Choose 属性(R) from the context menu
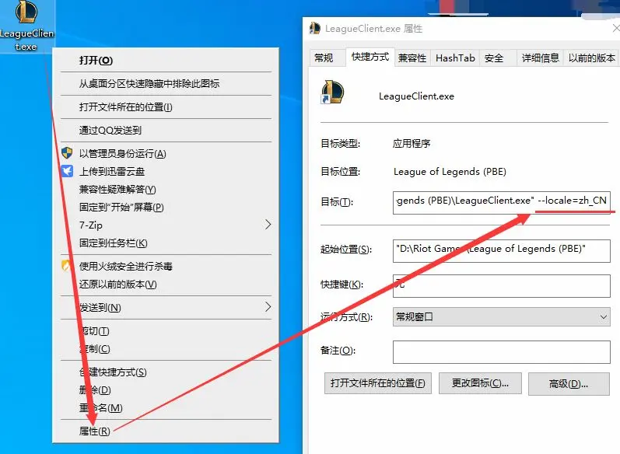Screen dimensions: 620x454 (94, 431)
